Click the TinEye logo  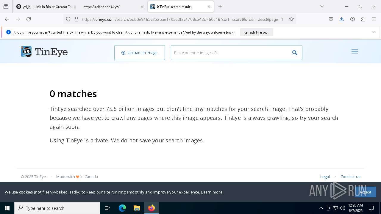click(x=44, y=52)
